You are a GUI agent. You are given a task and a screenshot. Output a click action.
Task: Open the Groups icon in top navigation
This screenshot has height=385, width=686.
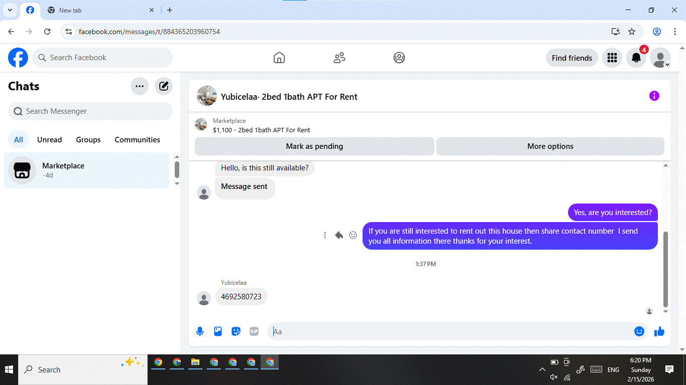point(399,58)
